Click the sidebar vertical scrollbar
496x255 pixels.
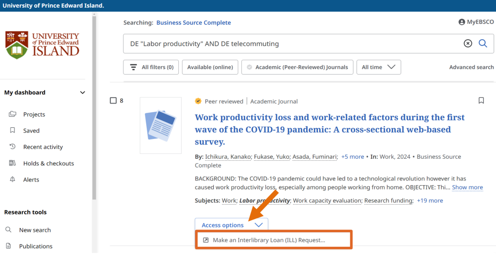[94, 107]
